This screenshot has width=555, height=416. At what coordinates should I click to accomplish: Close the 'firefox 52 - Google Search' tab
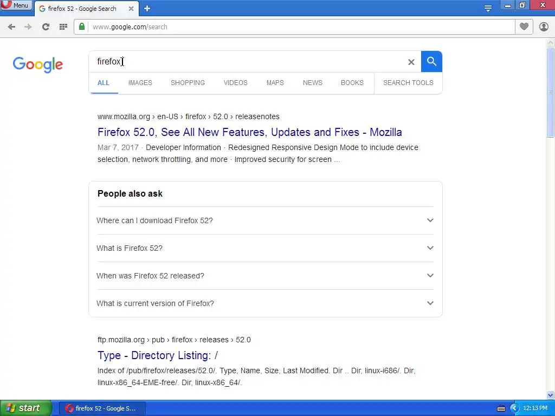tap(131, 9)
